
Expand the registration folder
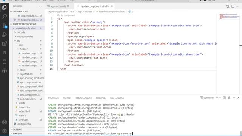click(x=26, y=74)
